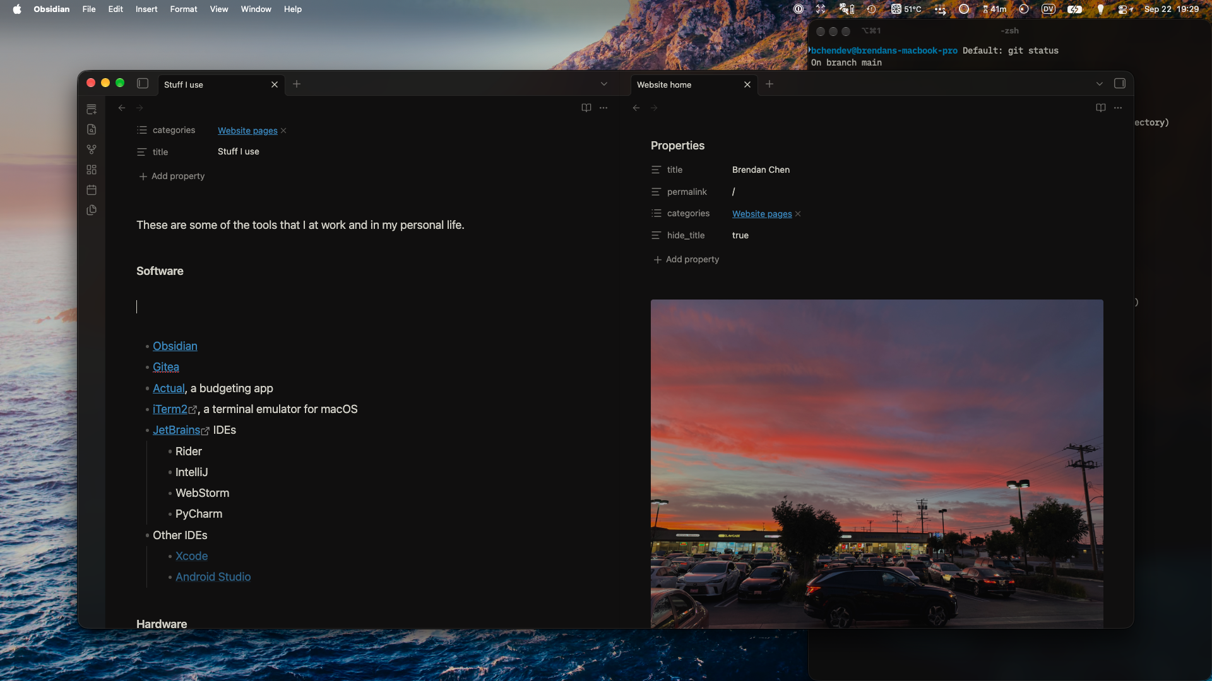
Task: Click categories property icon in Stuff I use
Action: click(142, 130)
